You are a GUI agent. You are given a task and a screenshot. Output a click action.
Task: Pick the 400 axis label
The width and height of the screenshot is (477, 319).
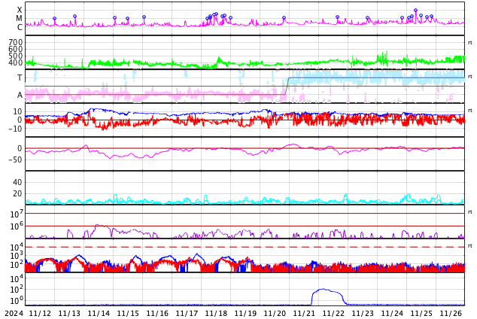(x=16, y=62)
